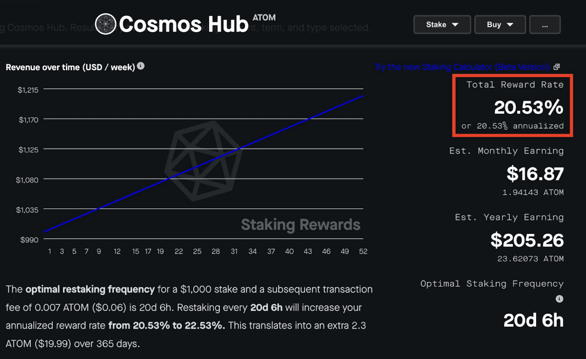Image resolution: width=586 pixels, height=359 pixels.
Task: Click week 1 on the chart axis
Action: (x=50, y=252)
